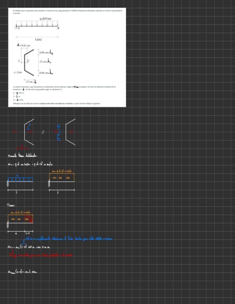Click the equals sign between sketches
The height and width of the screenshot is (304, 235).
tap(43, 132)
